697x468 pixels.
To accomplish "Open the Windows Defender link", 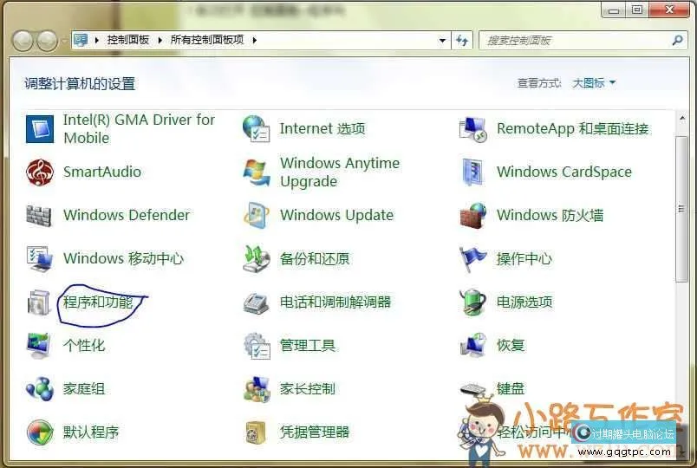I will click(127, 215).
